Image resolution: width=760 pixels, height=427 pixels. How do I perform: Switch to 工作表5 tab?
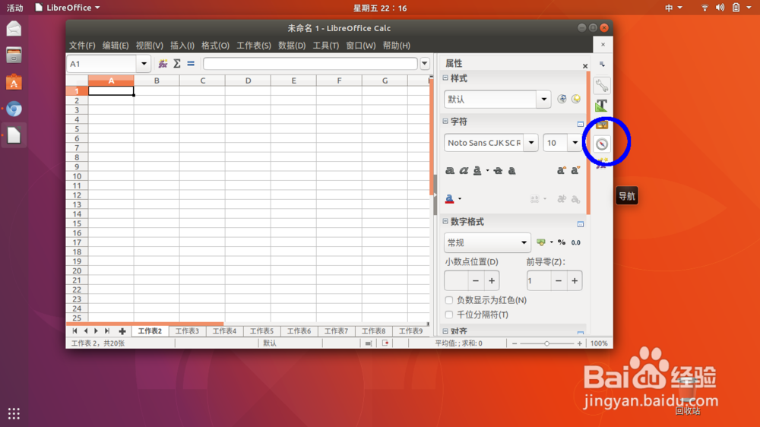pyautogui.click(x=261, y=331)
